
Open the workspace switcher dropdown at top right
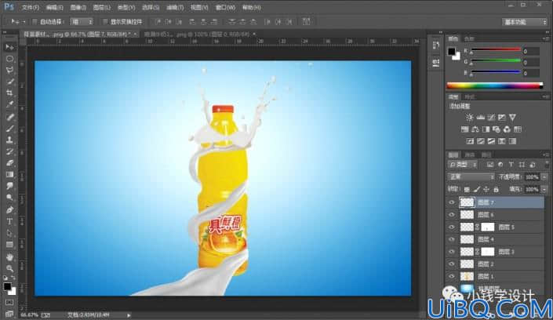(x=525, y=22)
